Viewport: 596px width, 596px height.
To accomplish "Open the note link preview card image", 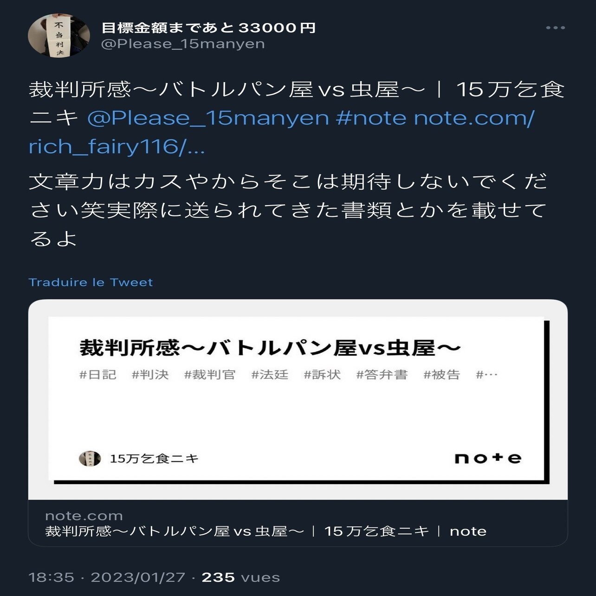I will (x=298, y=400).
